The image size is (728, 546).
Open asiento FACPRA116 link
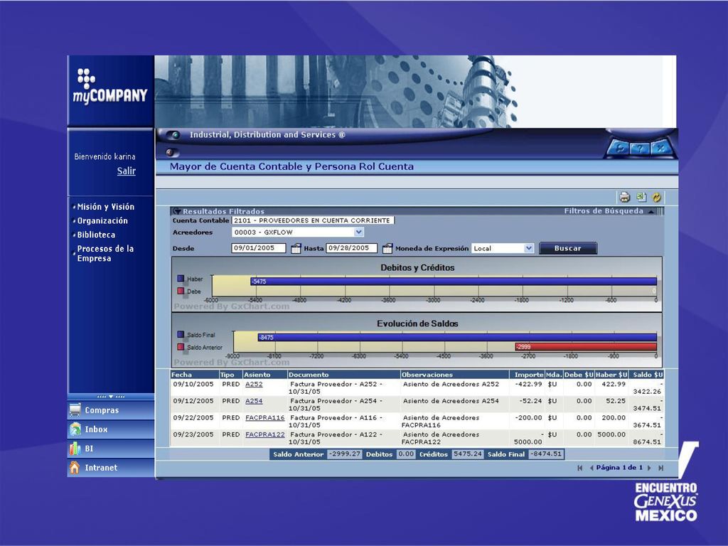[264, 418]
